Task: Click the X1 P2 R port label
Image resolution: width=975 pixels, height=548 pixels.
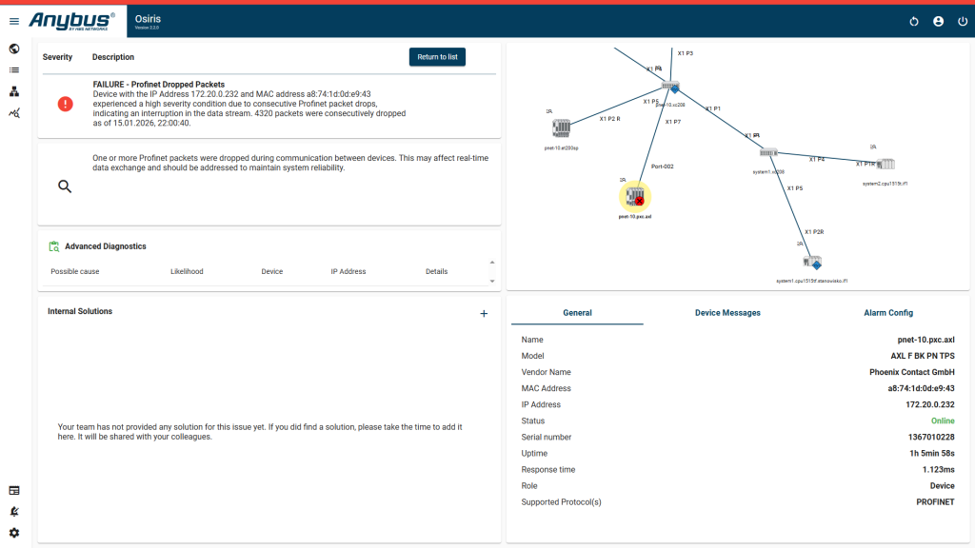Action: coord(609,119)
